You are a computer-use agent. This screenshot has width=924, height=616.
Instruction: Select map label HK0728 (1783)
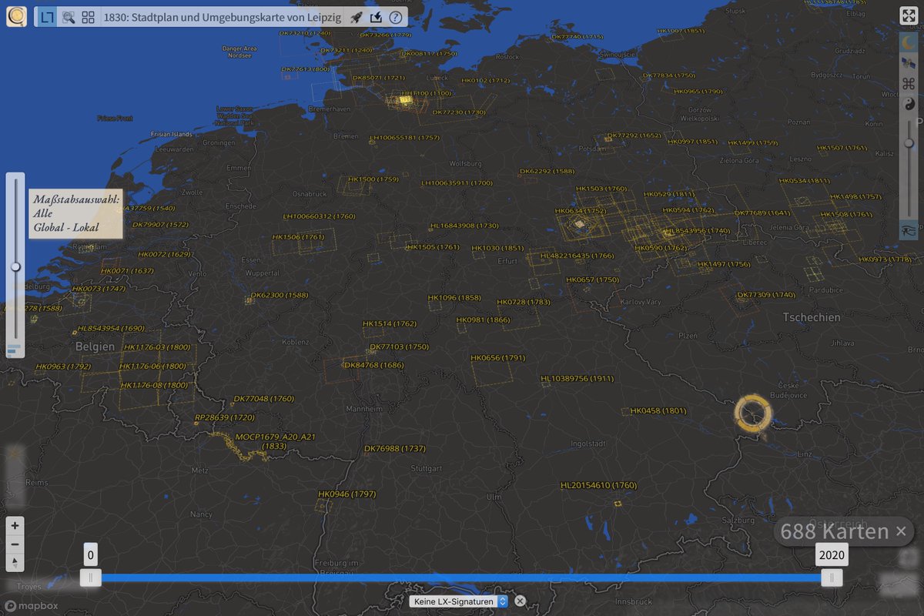click(x=524, y=303)
